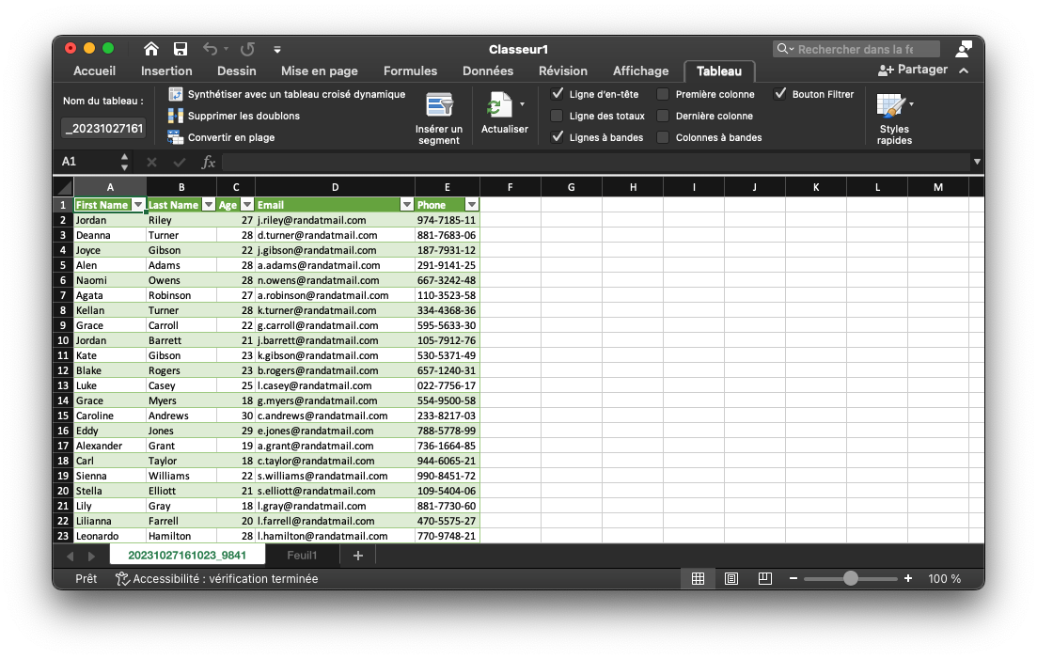The image size is (1037, 659).
Task: Click the zoom out minus button
Action: [793, 578]
